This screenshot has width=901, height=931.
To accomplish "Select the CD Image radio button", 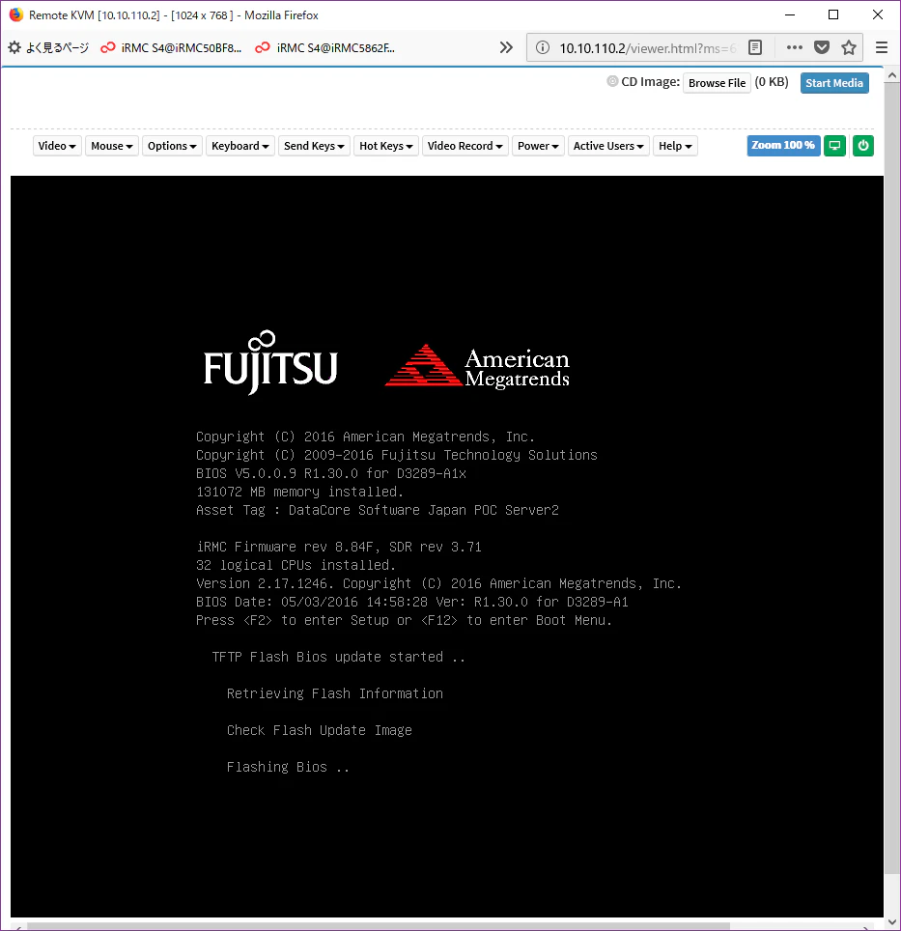I will tap(612, 81).
